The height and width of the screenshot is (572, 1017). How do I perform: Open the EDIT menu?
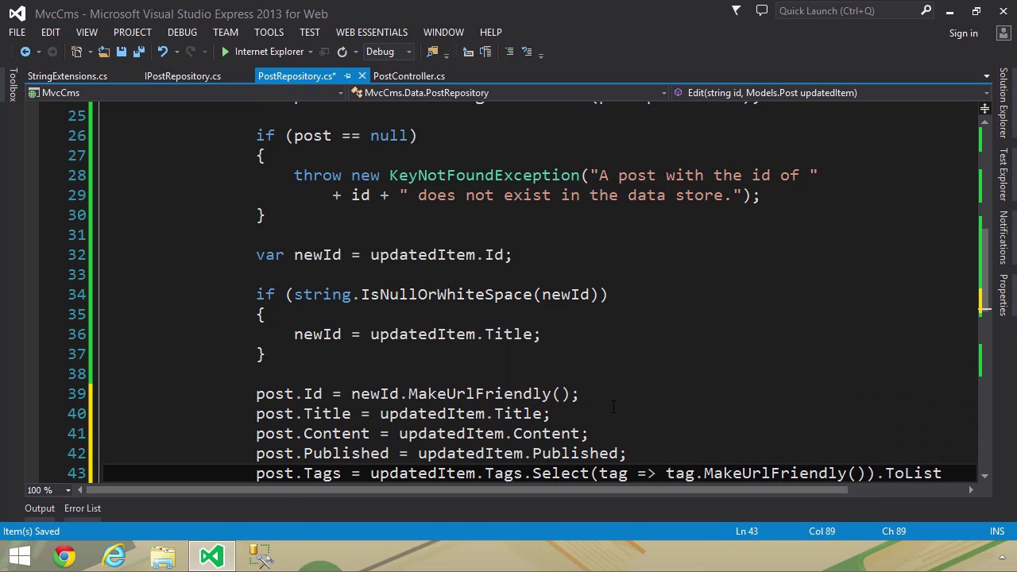(x=50, y=33)
